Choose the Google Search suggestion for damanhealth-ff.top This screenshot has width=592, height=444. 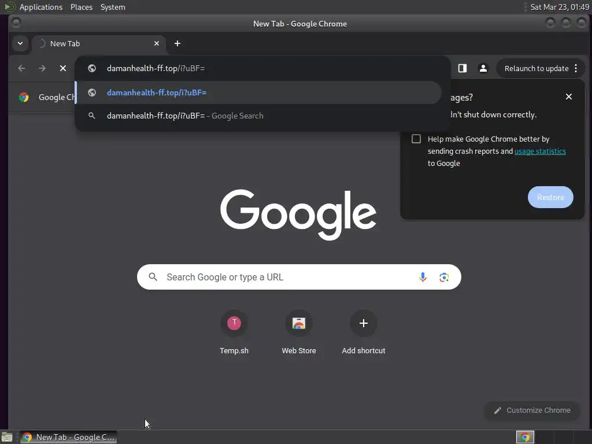258,116
